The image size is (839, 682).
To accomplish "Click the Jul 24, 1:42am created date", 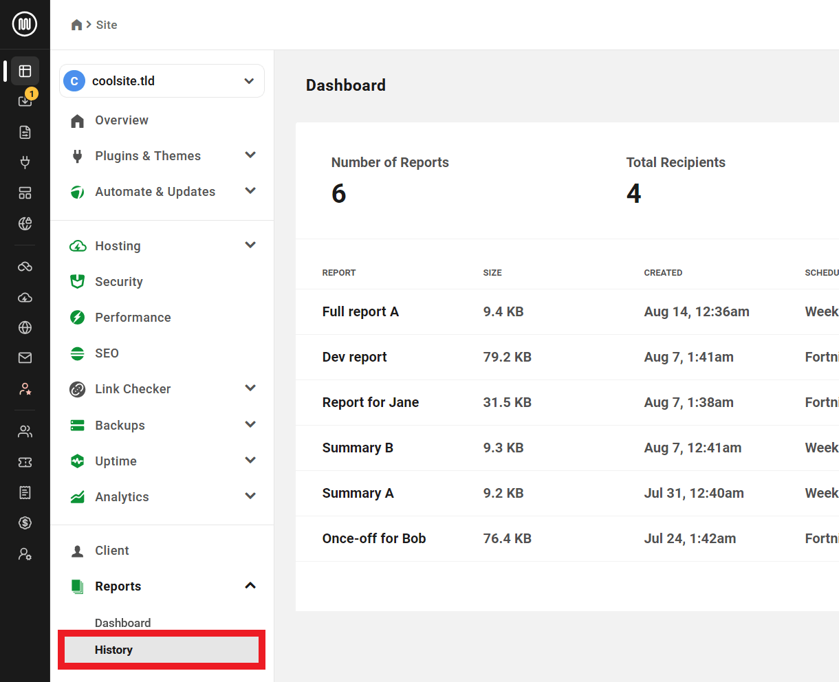I will point(690,538).
